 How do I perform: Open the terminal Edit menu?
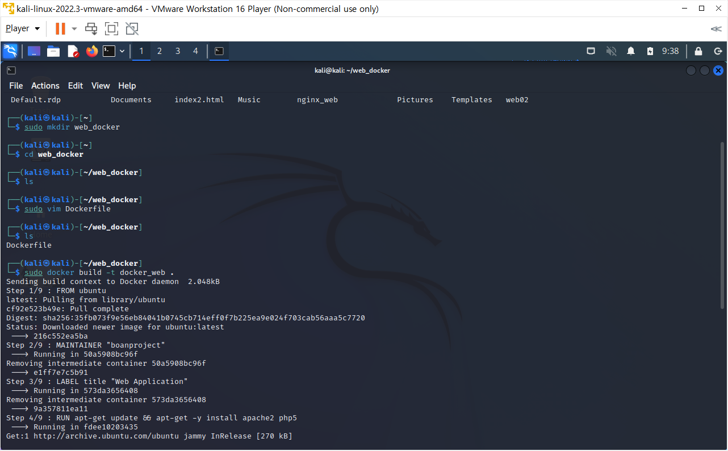tap(76, 86)
